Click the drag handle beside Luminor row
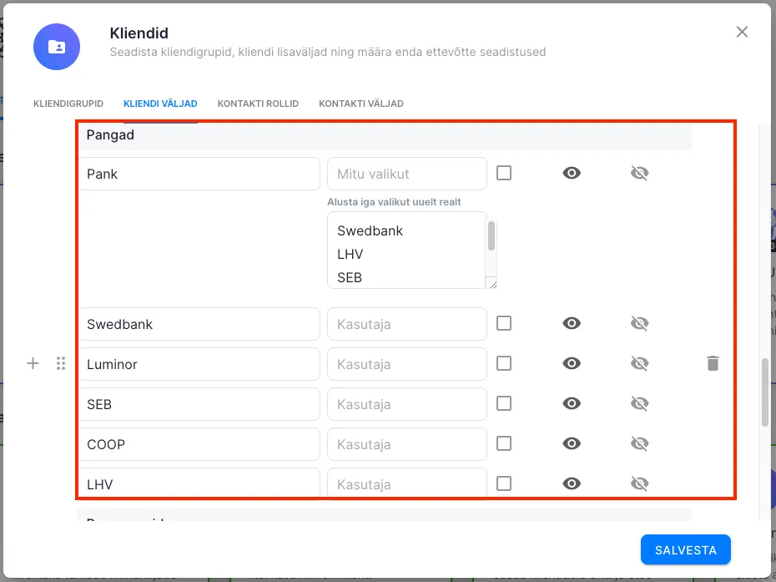The width and height of the screenshot is (776, 582). point(61,363)
